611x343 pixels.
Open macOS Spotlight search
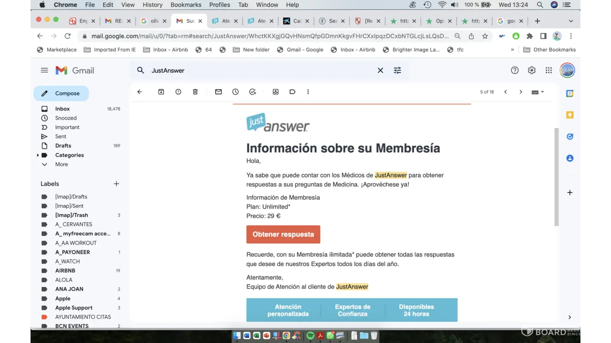coord(540,5)
